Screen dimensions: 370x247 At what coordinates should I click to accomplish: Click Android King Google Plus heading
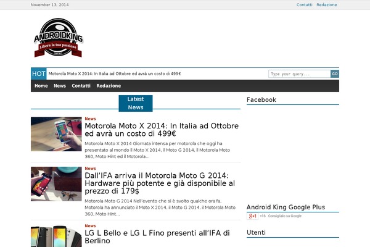pos(286,207)
